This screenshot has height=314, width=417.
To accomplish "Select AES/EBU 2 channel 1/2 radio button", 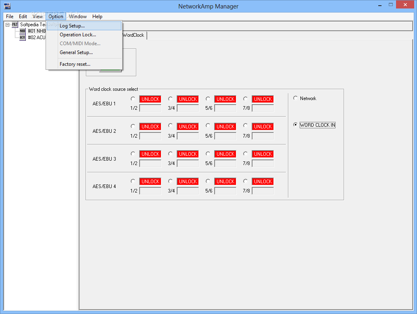I will [133, 126].
